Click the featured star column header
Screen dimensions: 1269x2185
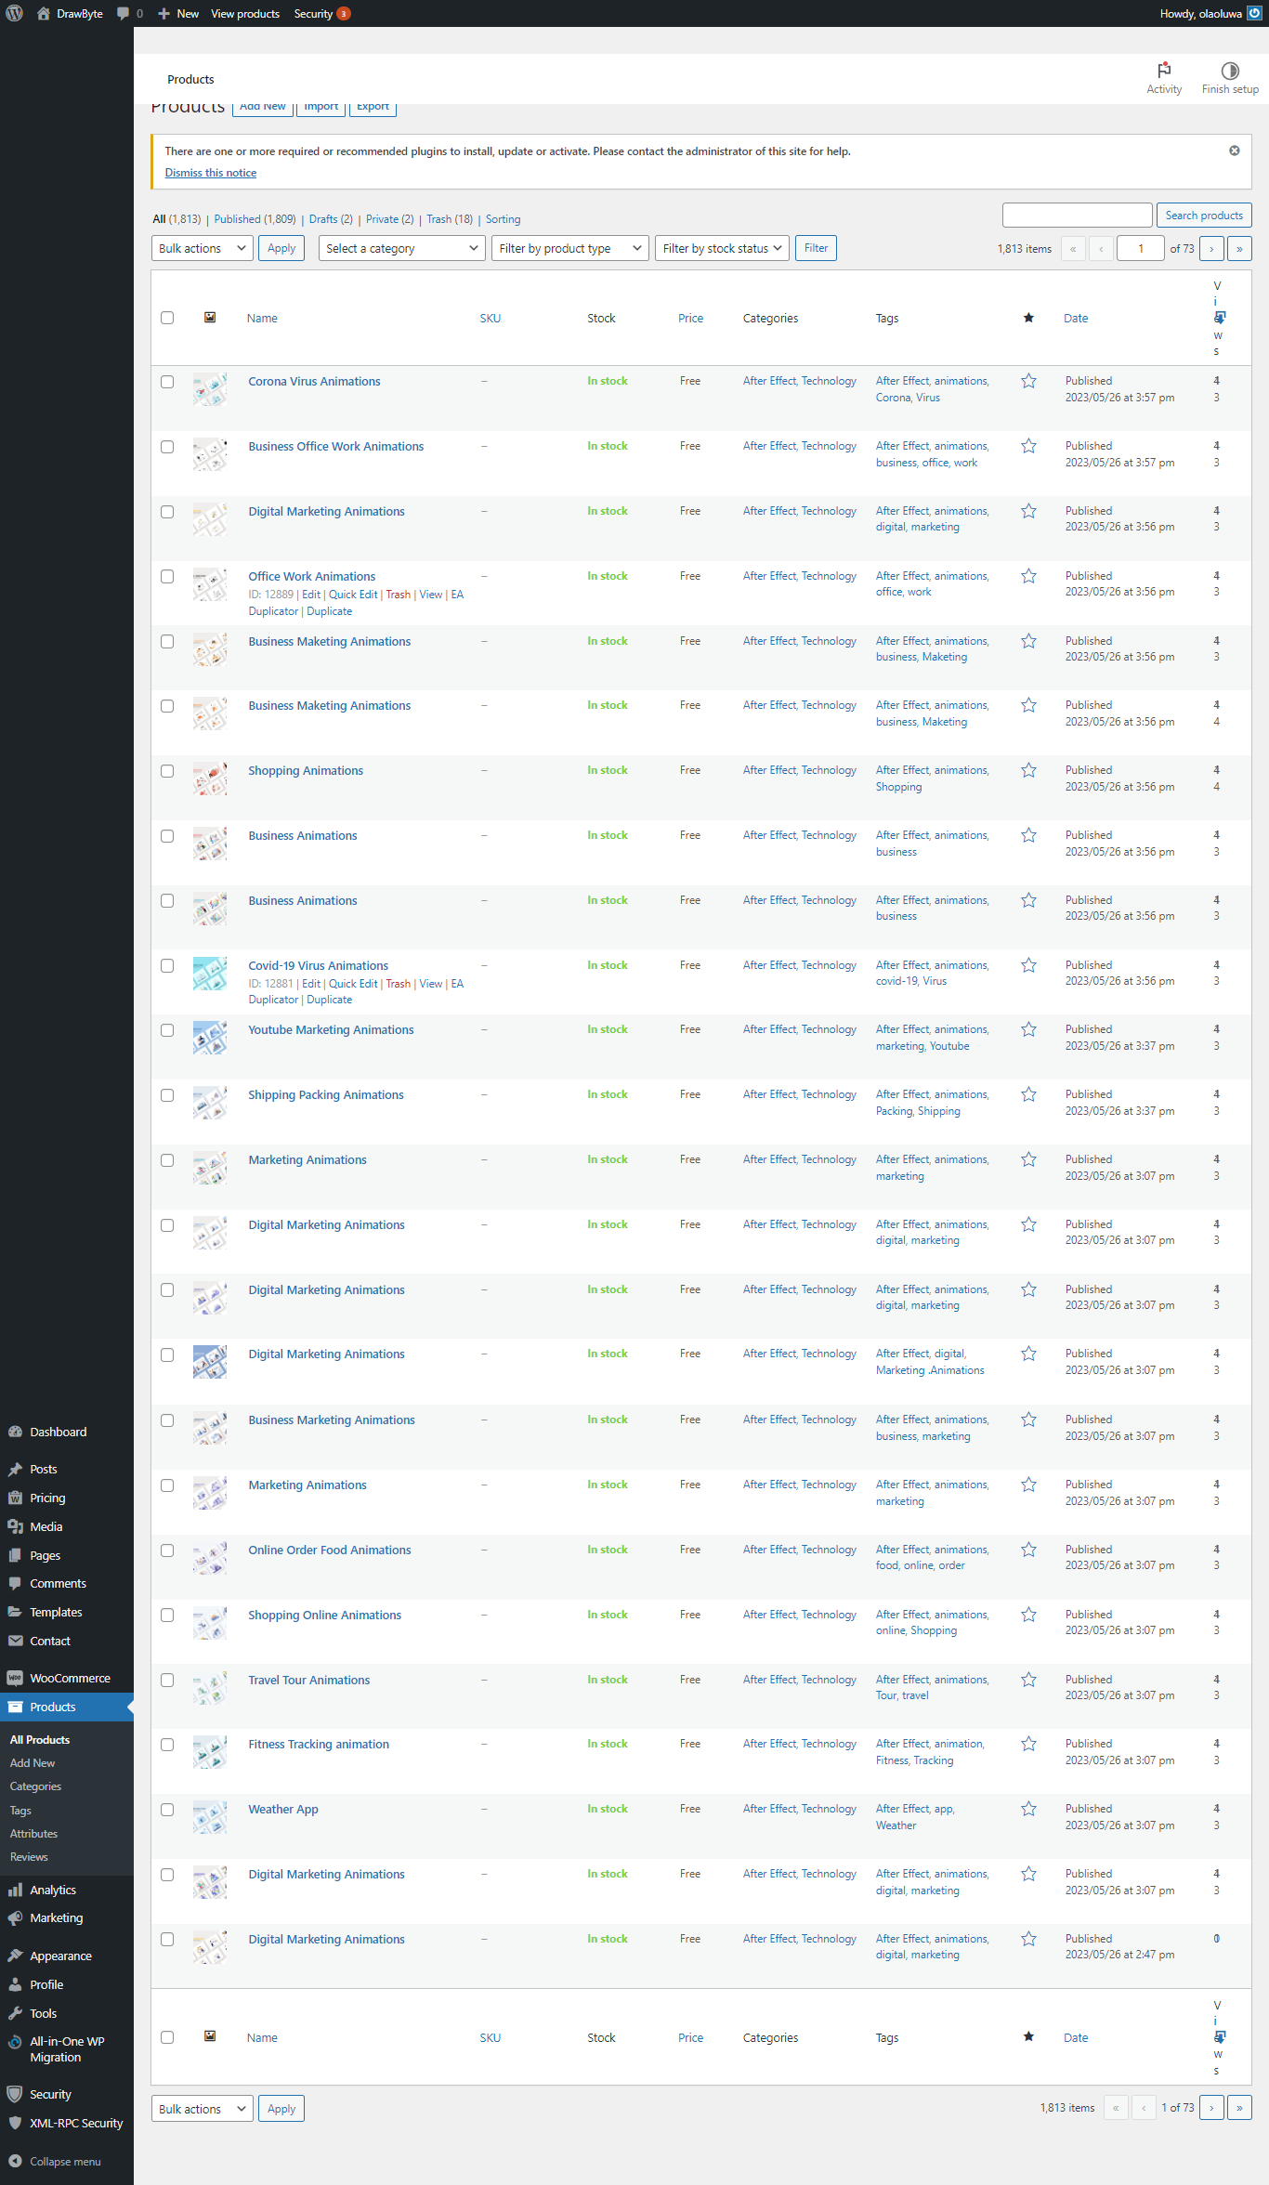coord(1028,319)
